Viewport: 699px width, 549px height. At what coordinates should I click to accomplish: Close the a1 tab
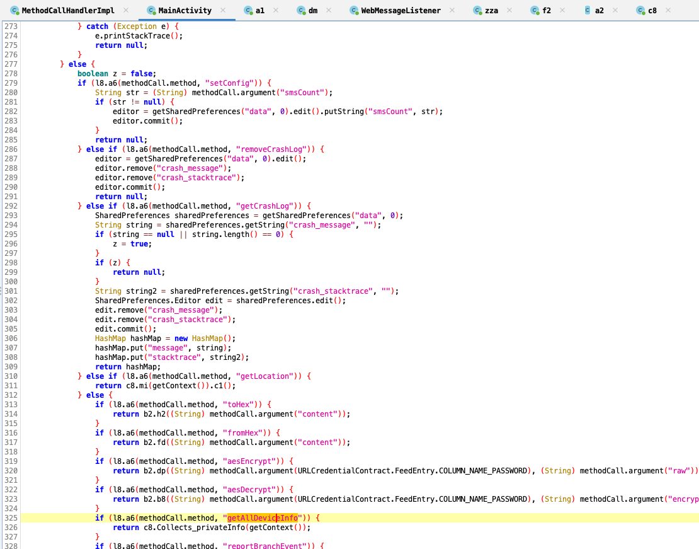[275, 10]
